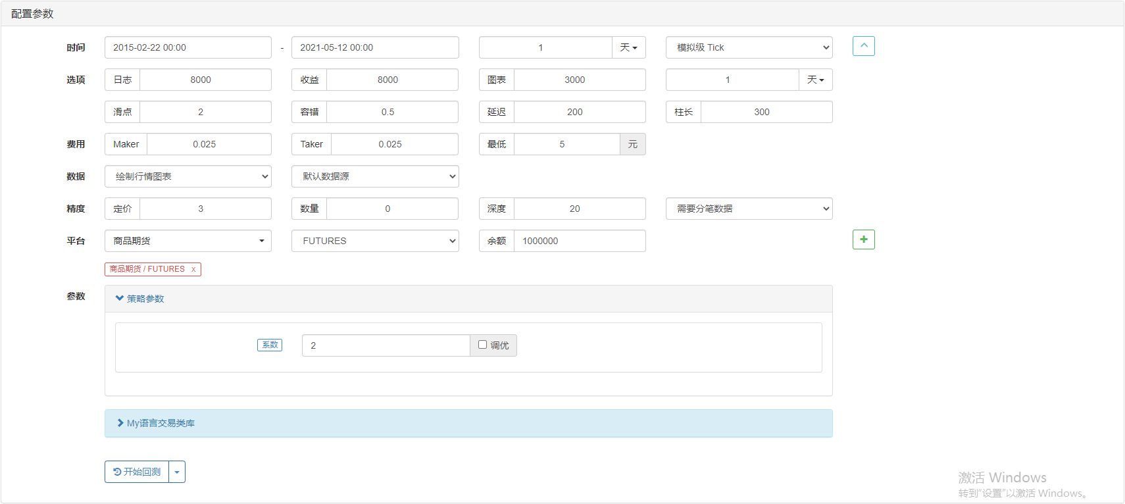Open the 需要分笔数据 dropdown

click(749, 209)
